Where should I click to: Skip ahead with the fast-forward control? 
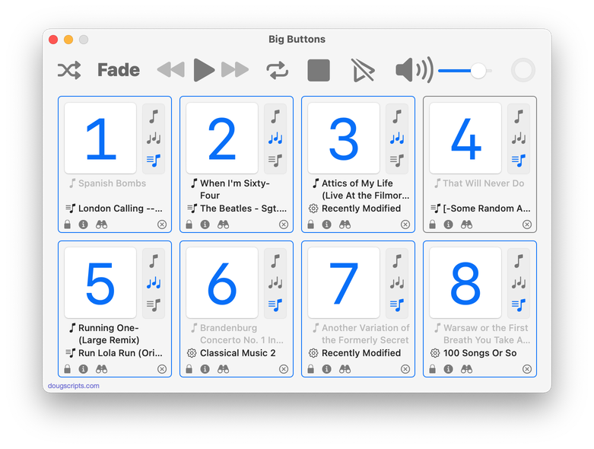(x=235, y=70)
